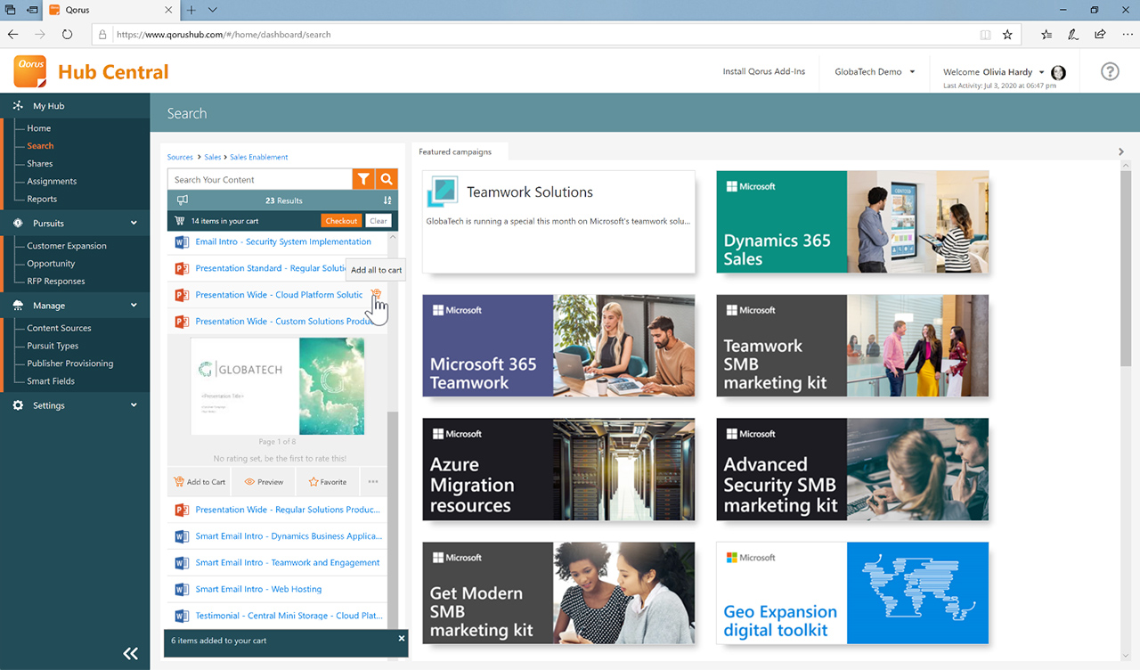Click the Settings gear icon in the sidebar

[x=18, y=405]
